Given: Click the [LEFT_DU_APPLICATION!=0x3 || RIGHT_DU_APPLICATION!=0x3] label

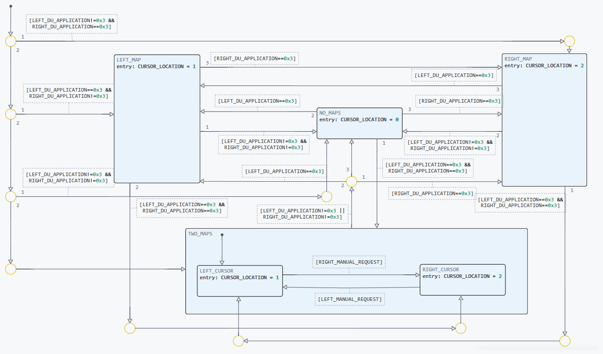Looking at the screenshot, I should pos(302,214).
